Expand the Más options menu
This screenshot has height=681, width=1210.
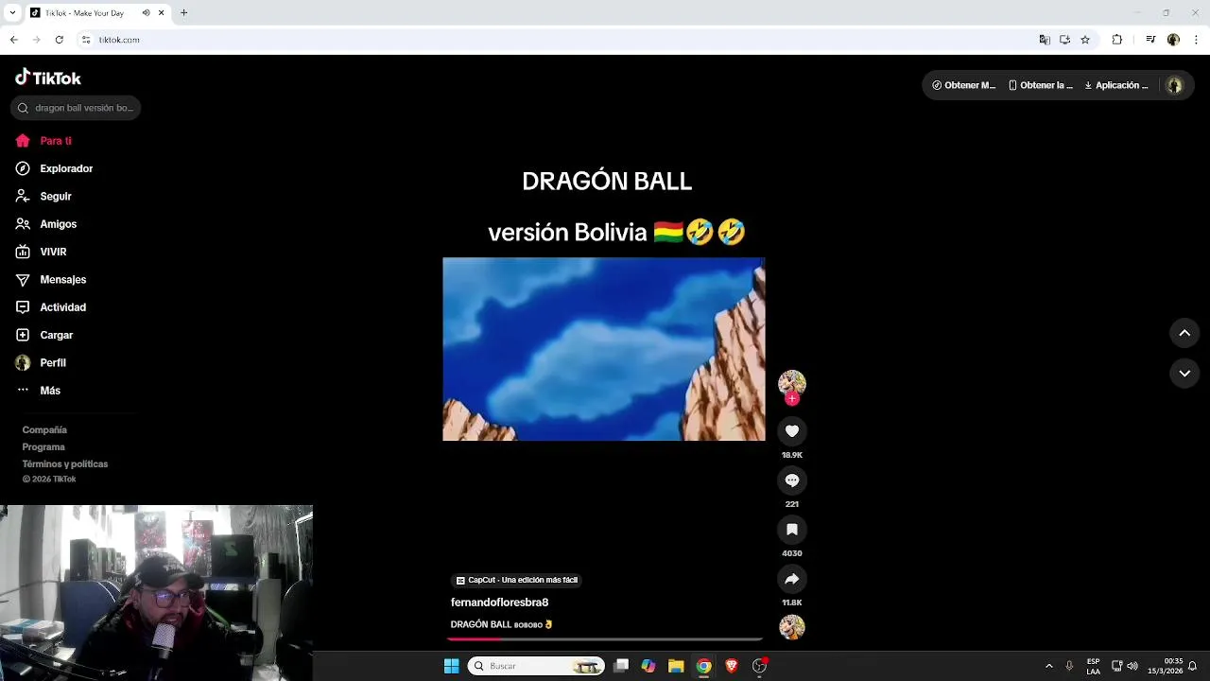point(38,391)
